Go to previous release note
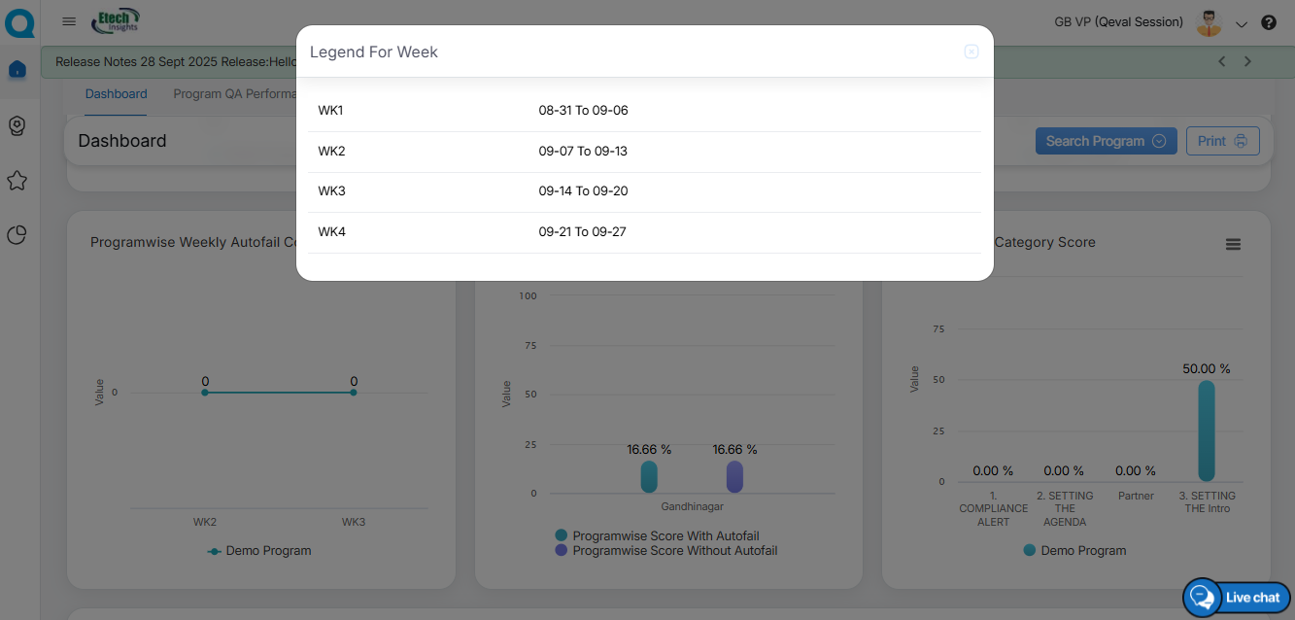 pos(1222,61)
